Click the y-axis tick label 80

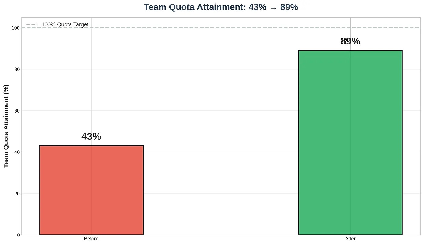[x=17, y=69]
